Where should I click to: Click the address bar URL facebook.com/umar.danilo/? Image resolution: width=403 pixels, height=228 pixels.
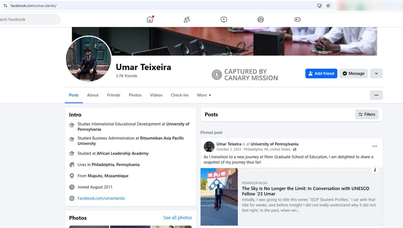[33, 6]
